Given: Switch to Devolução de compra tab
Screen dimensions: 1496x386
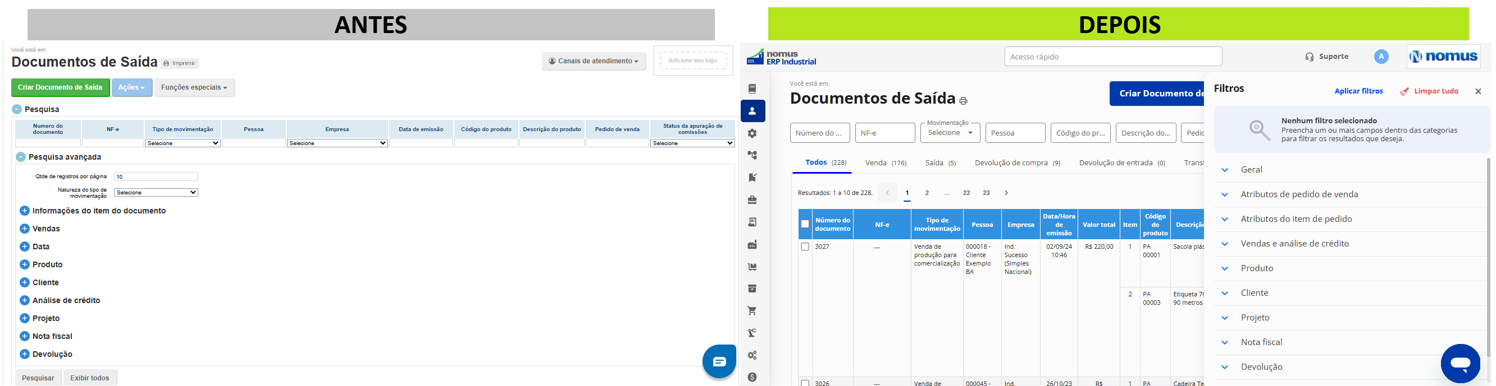Looking at the screenshot, I should pos(1018,163).
